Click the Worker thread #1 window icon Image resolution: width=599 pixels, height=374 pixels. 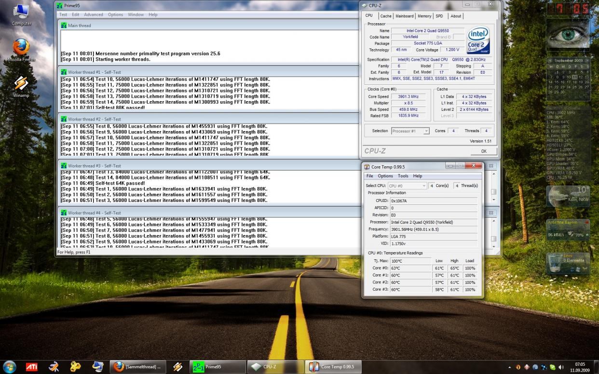coord(64,72)
